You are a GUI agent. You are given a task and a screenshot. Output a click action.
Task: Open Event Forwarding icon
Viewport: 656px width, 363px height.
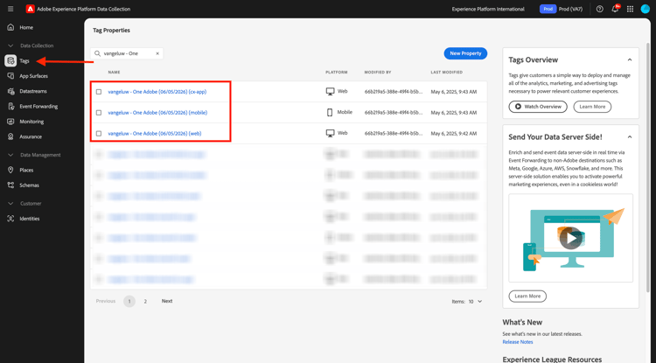pos(10,106)
